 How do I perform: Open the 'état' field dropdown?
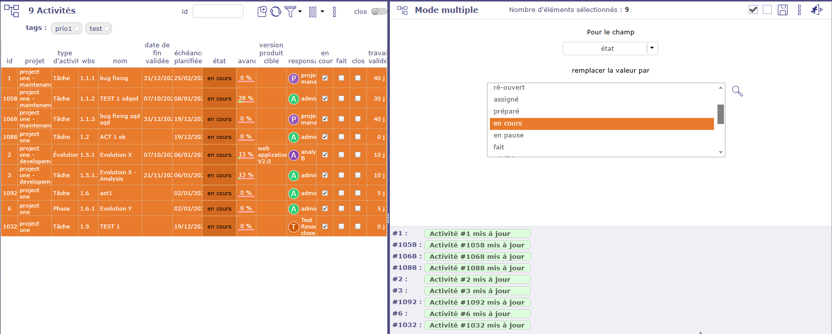point(652,48)
